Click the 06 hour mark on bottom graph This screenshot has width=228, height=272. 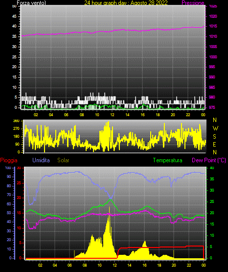tap(69, 265)
